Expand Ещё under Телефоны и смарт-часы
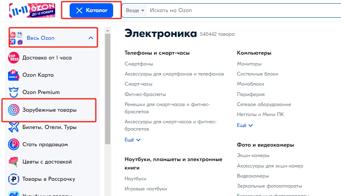Screen dimensions: 341x196 point(132,140)
